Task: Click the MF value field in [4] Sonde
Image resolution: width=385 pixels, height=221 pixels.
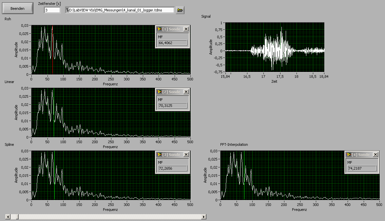Action: click(x=362, y=168)
